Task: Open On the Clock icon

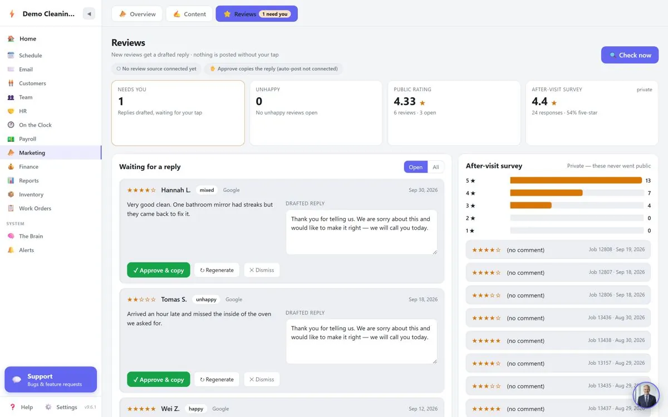Action: (x=11, y=125)
